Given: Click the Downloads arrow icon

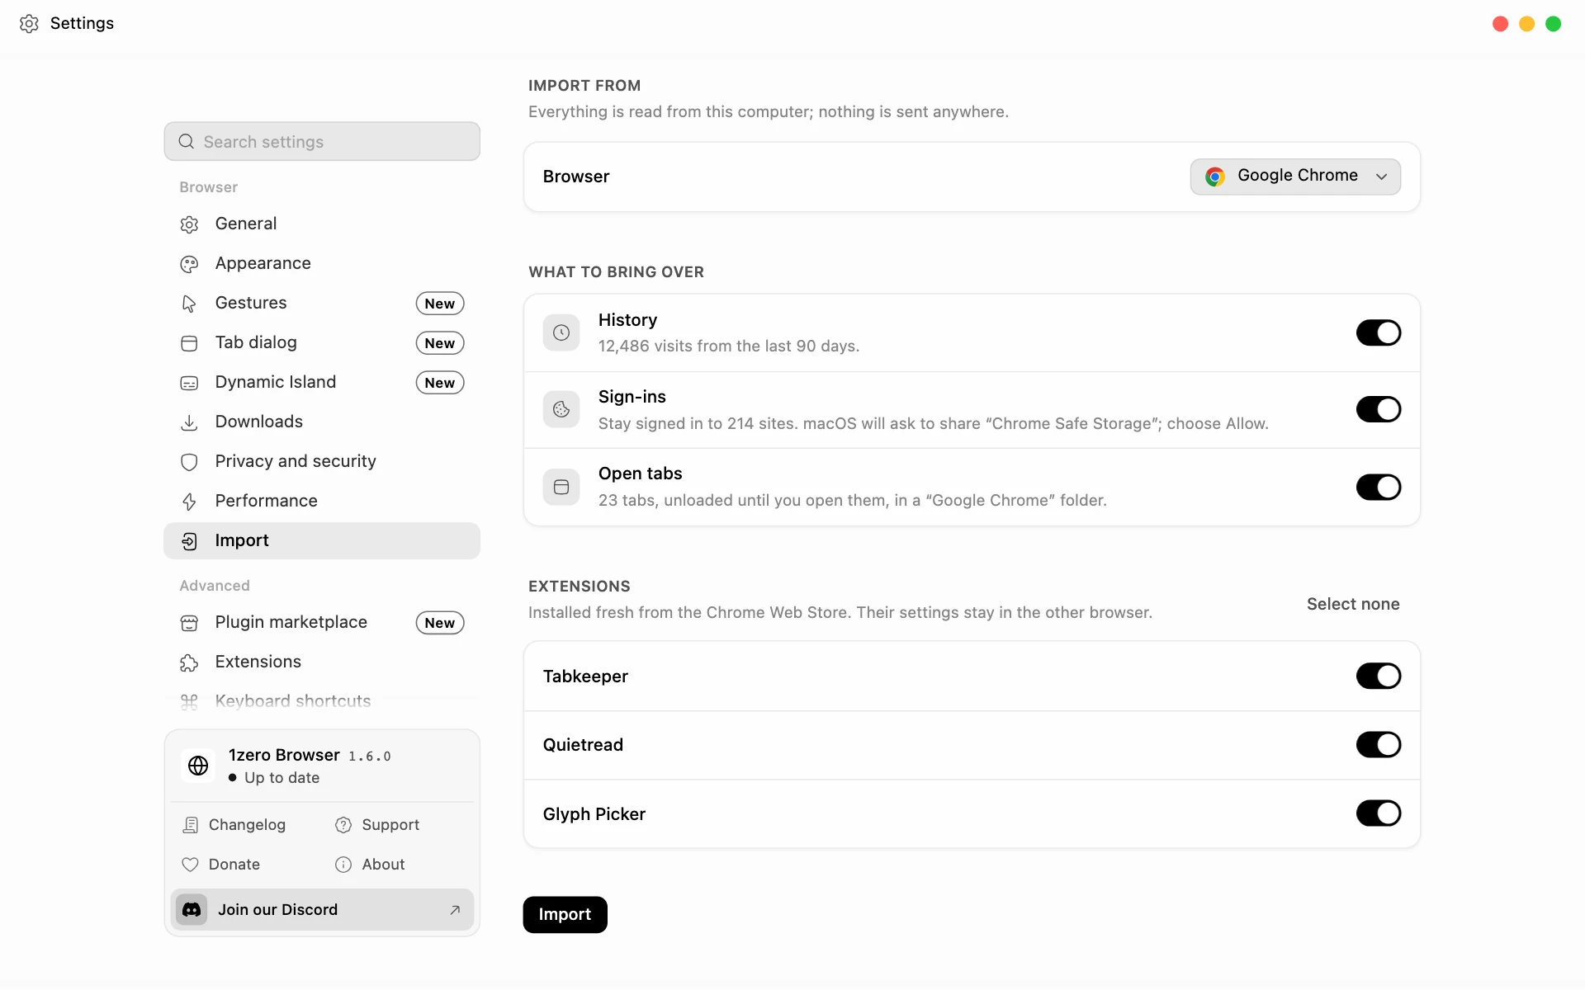Looking at the screenshot, I should click(189, 422).
